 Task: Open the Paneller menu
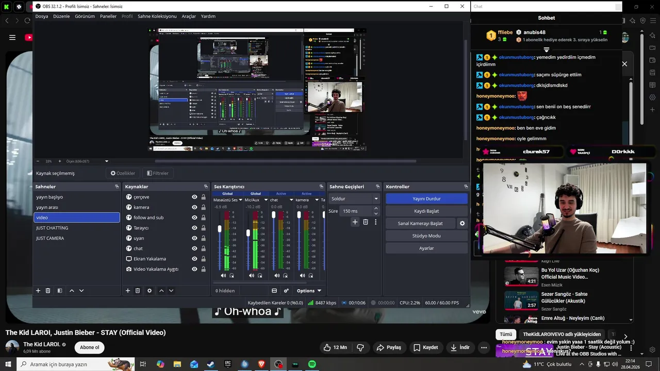[108, 16]
